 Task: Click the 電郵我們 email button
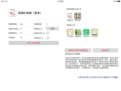pos(105,50)
